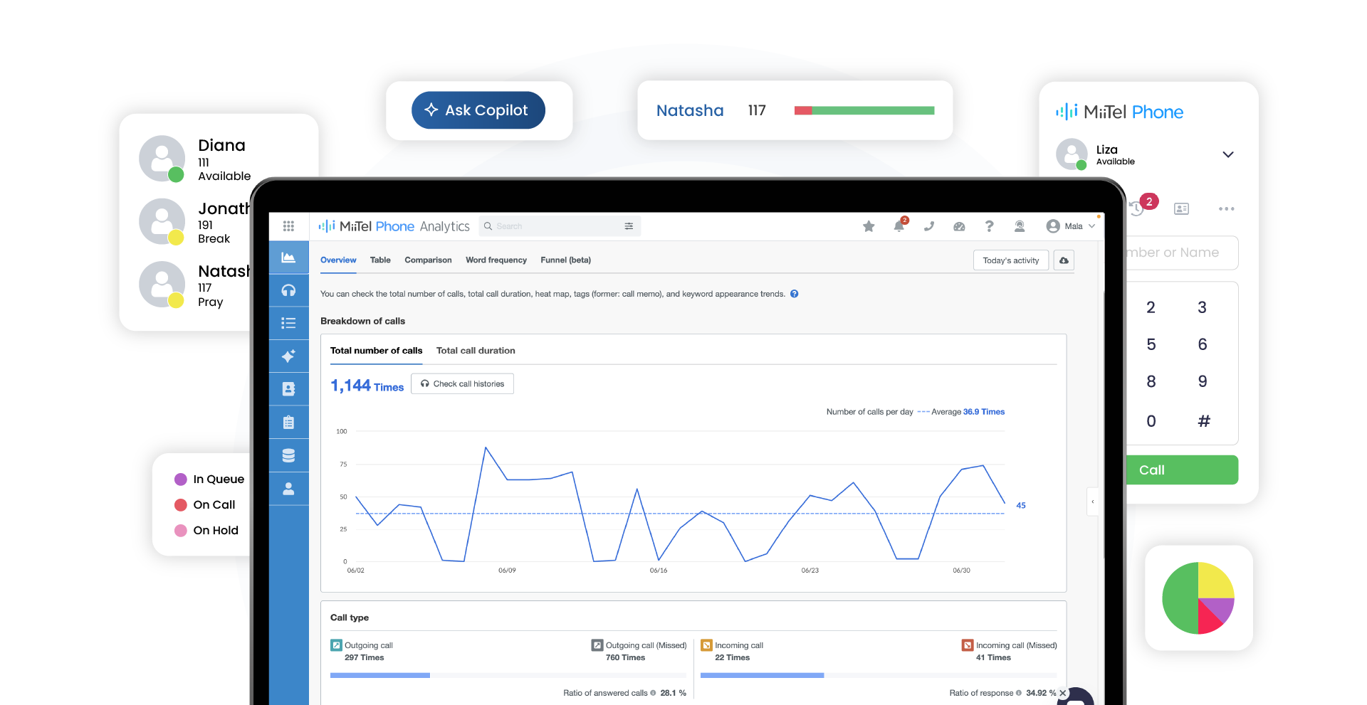Image resolution: width=1367 pixels, height=705 pixels.
Task: Click info icon beside Ratio of answered calls
Action: point(653,693)
